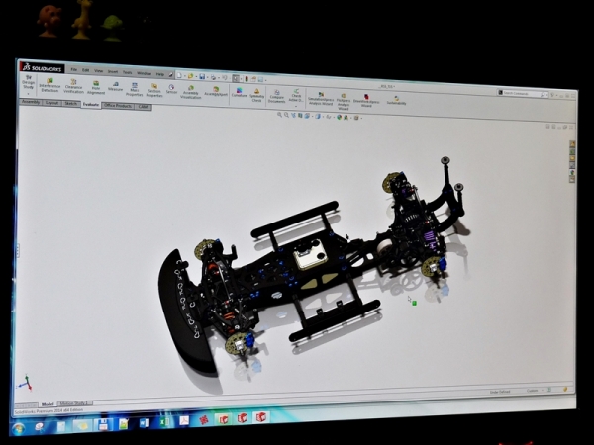Click the Curvature display icon
The image size is (594, 445).
(x=239, y=92)
